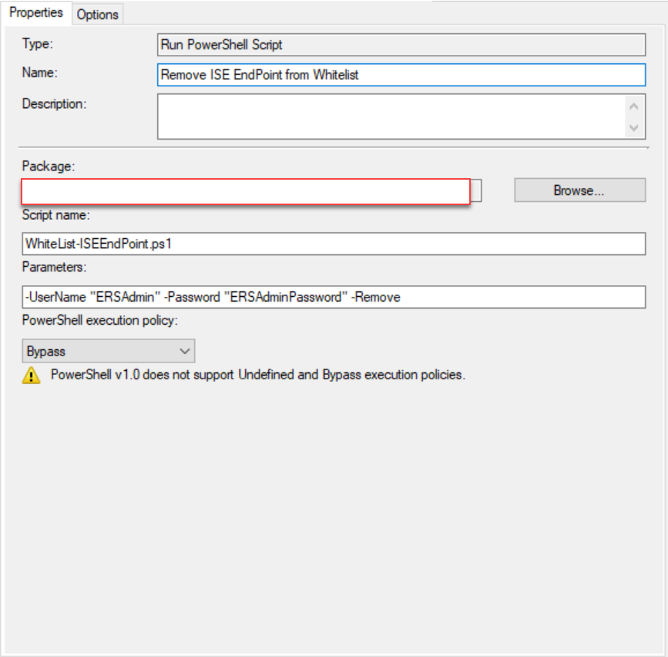This screenshot has height=657, width=668.
Task: Select the Properties tab
Action: click(36, 13)
